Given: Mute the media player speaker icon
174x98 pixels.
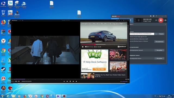Looking at the screenshot, I should (x=121, y=81).
